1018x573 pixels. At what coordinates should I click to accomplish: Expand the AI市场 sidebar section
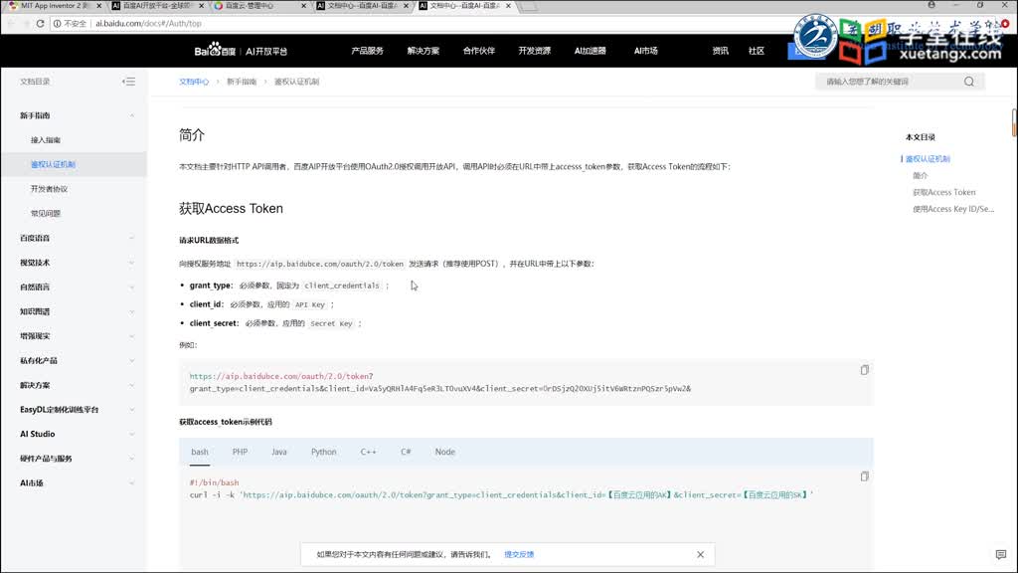coord(132,482)
